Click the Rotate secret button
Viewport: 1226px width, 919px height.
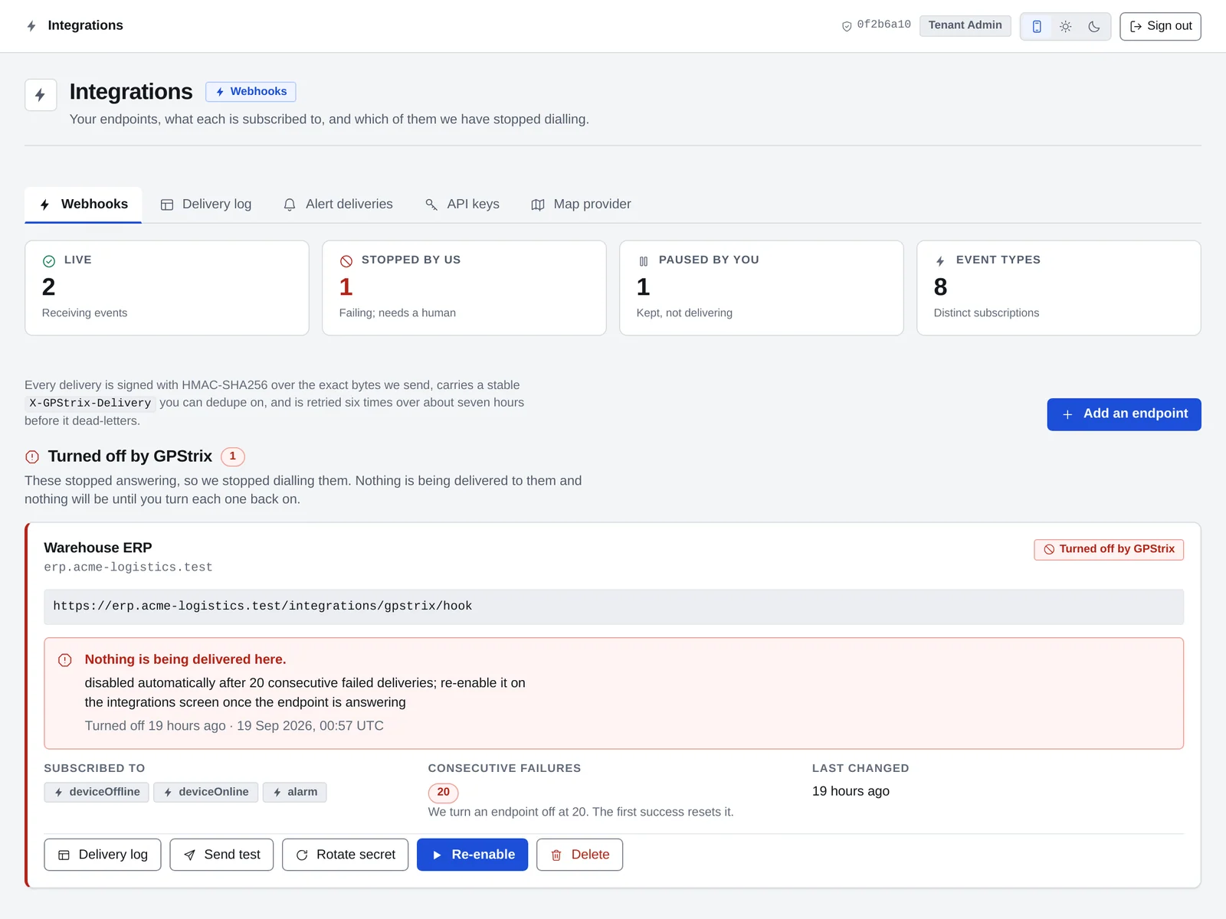tap(346, 855)
